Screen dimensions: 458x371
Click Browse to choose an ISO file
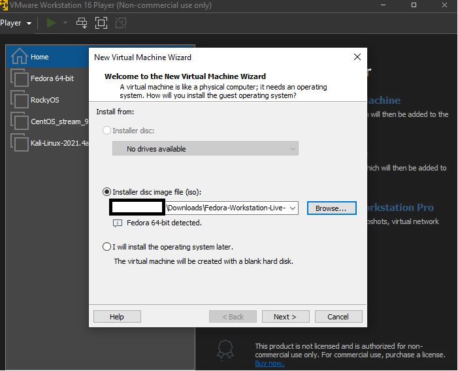click(x=331, y=208)
